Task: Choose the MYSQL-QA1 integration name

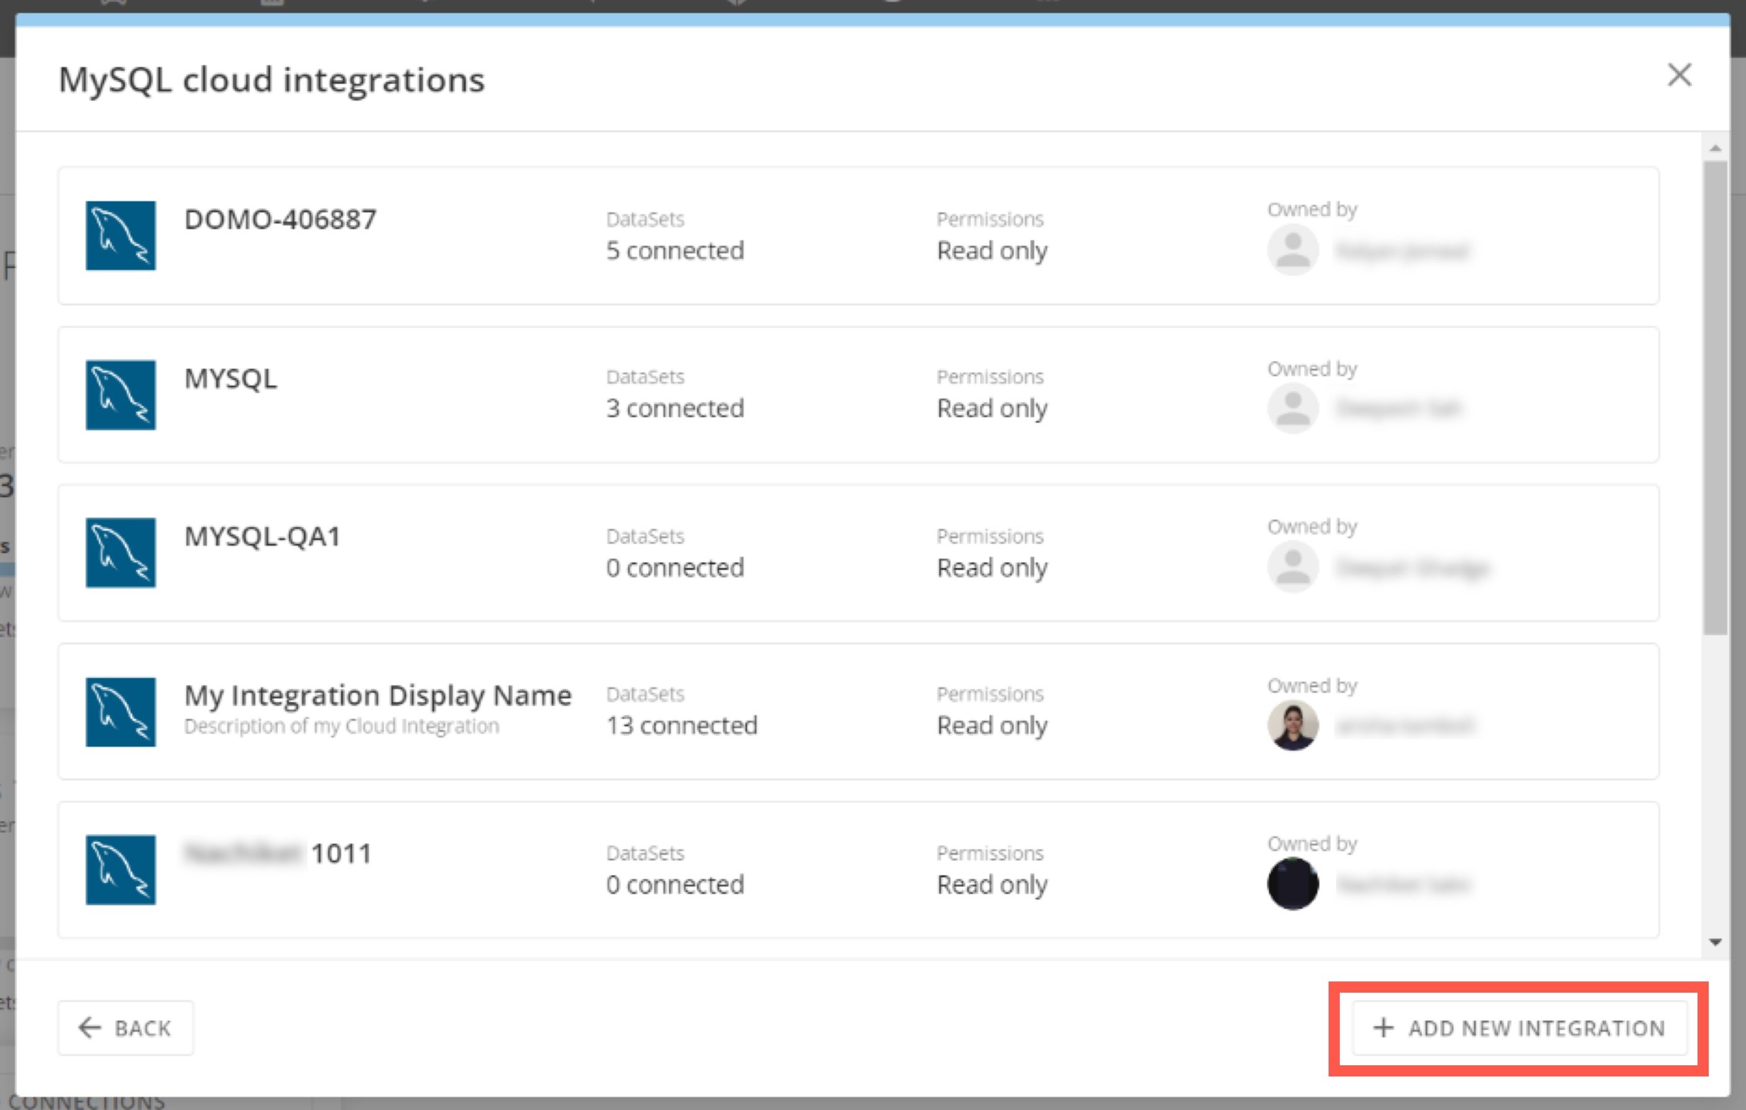Action: pos(263,536)
